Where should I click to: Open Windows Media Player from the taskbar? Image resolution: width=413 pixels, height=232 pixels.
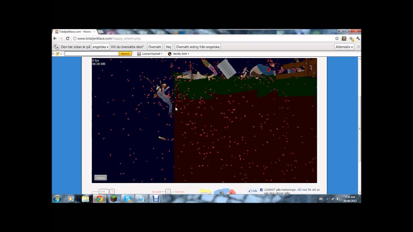pyautogui.click(x=71, y=199)
